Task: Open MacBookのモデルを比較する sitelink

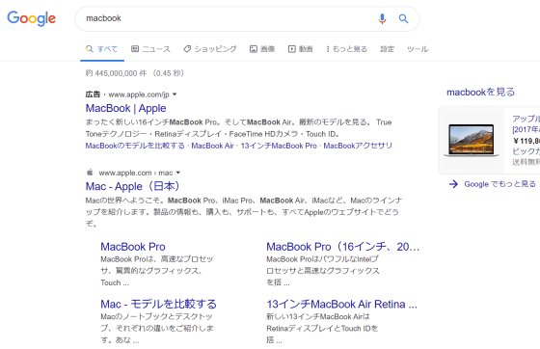Action: click(x=135, y=146)
